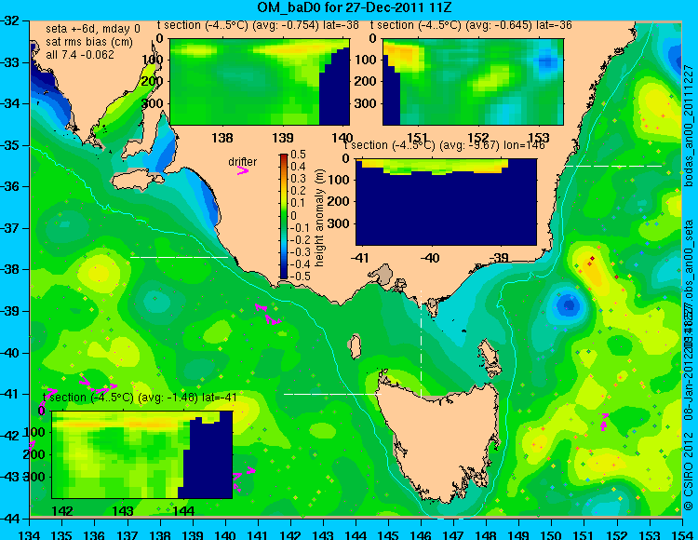Screen dimensions: 698x540
Task: Click the dark blue cold eddy near 150.5E
Action: [x=569, y=305]
